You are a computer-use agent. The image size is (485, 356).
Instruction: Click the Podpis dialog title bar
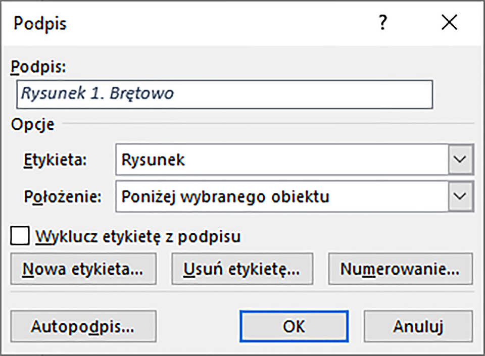coord(202,22)
